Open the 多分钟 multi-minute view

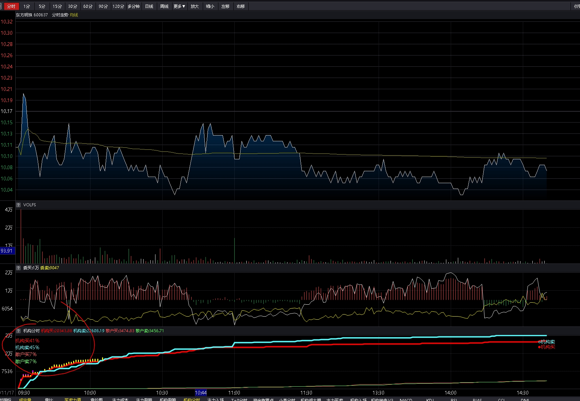[x=134, y=6]
